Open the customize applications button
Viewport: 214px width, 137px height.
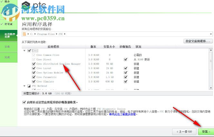coord(198,41)
